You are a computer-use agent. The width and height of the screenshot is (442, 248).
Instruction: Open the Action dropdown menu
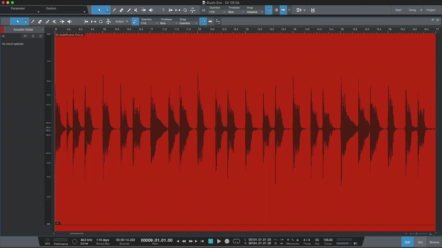[122, 22]
